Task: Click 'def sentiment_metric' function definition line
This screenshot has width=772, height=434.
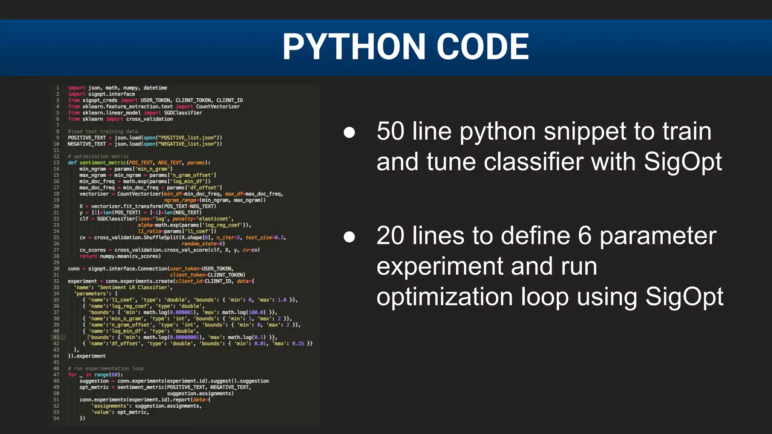Action: tap(139, 163)
